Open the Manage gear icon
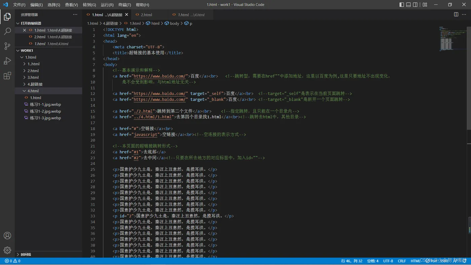 (7, 250)
